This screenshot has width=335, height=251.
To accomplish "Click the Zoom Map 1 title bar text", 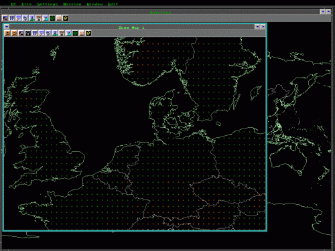I will pyautogui.click(x=131, y=27).
